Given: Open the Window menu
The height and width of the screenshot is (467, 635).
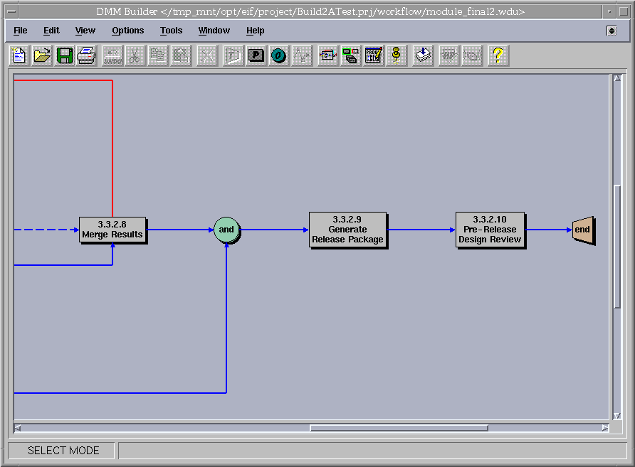Looking at the screenshot, I should tap(214, 31).
